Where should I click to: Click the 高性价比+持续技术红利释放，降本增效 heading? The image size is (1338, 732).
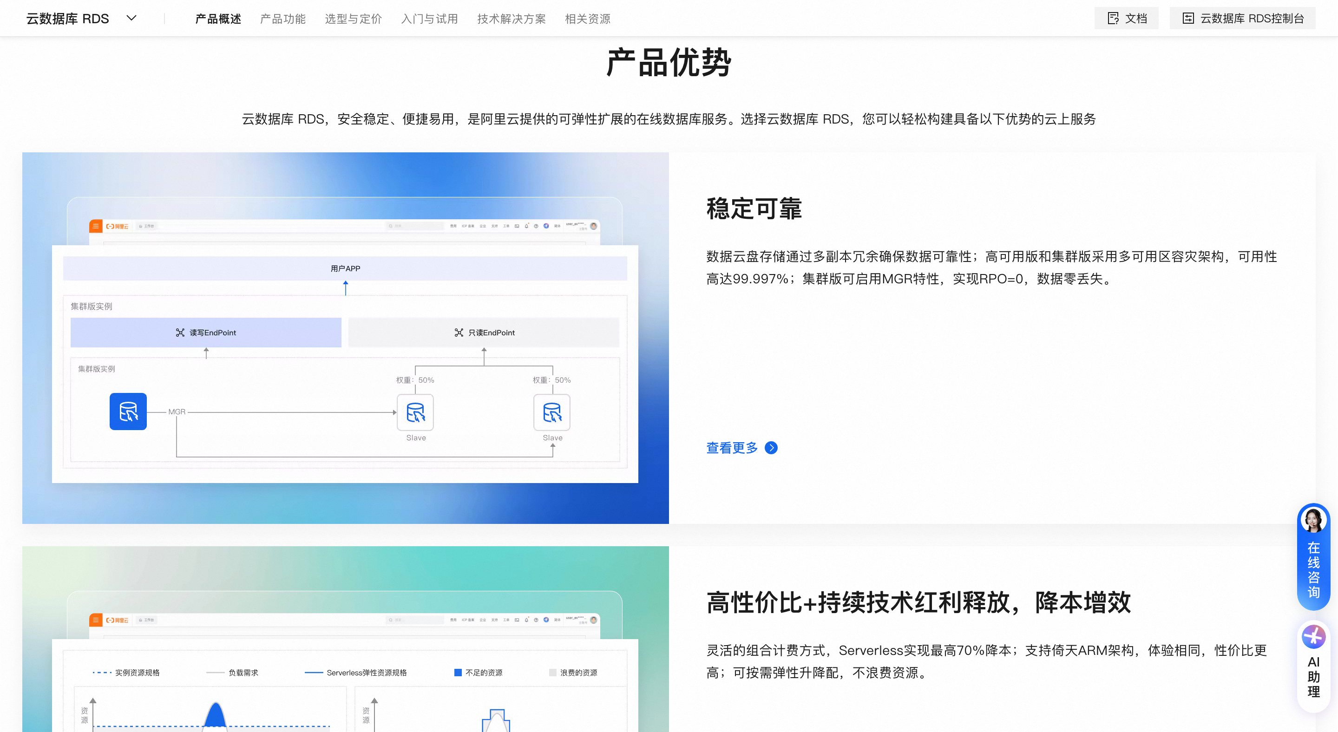(918, 602)
